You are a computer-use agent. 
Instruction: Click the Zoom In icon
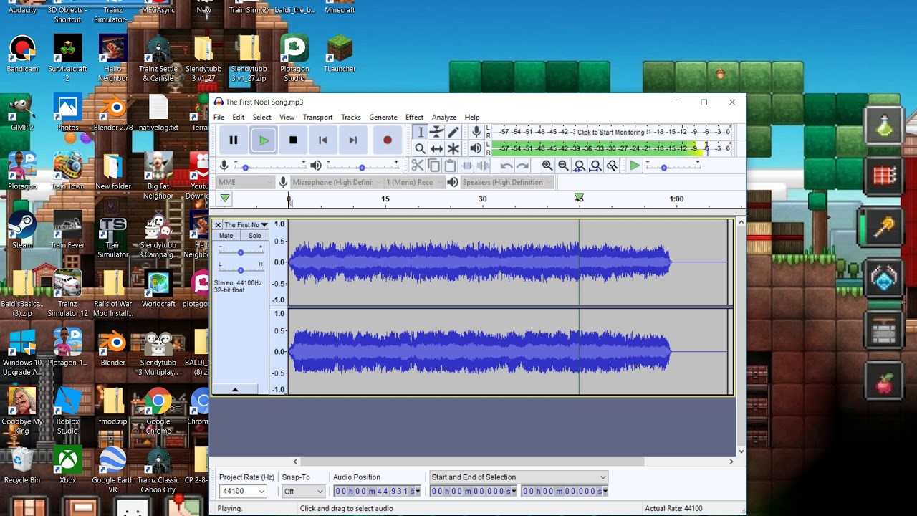pyautogui.click(x=547, y=166)
